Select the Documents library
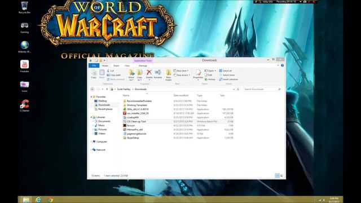This screenshot has width=361, height=203. (104, 121)
